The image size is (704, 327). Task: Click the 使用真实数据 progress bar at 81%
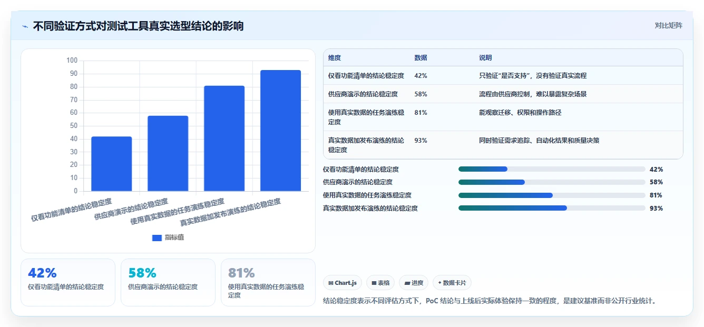pyautogui.click(x=552, y=195)
